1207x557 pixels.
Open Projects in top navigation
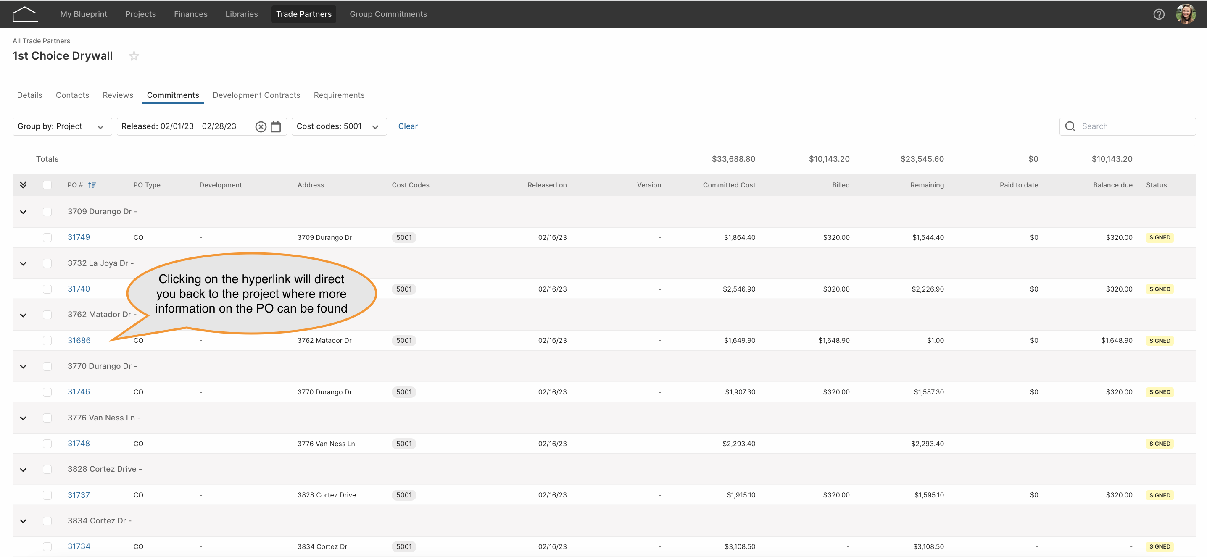pos(140,14)
